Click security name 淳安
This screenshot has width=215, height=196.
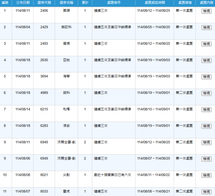[x=66, y=126]
